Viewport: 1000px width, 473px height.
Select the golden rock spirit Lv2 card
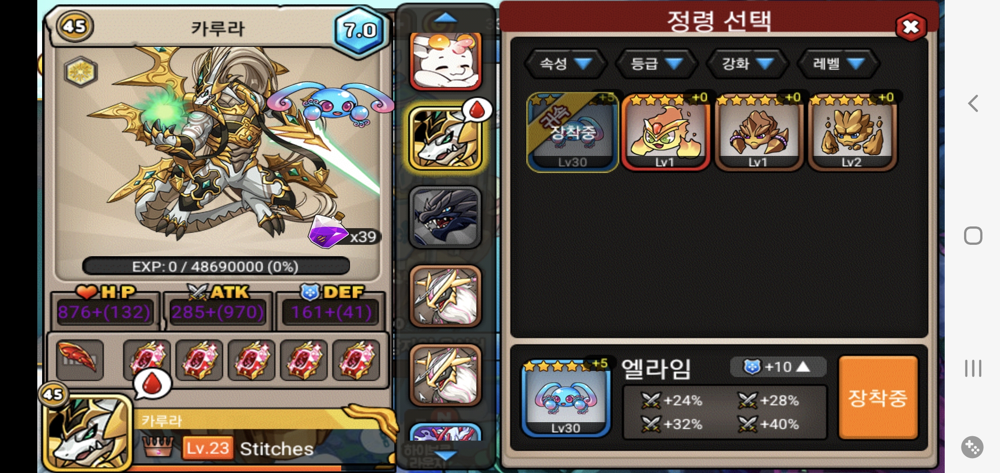pos(852,132)
